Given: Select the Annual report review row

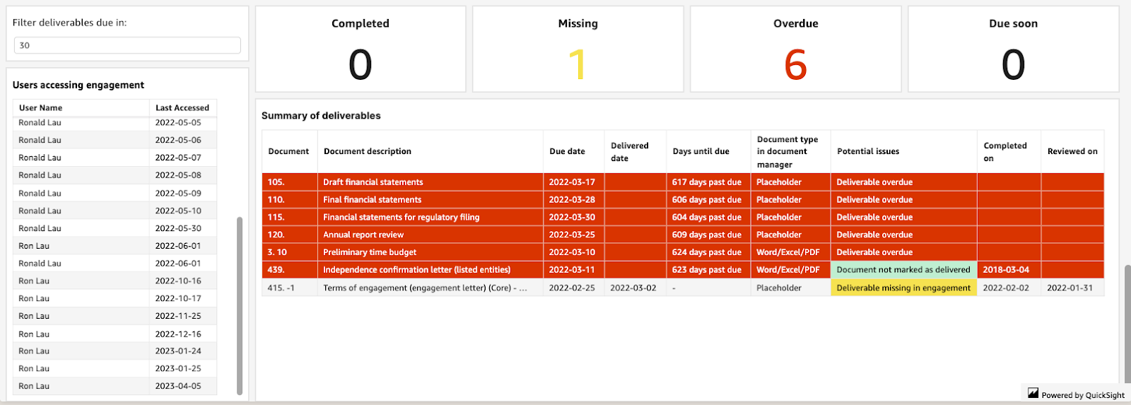Looking at the screenshot, I should [363, 235].
